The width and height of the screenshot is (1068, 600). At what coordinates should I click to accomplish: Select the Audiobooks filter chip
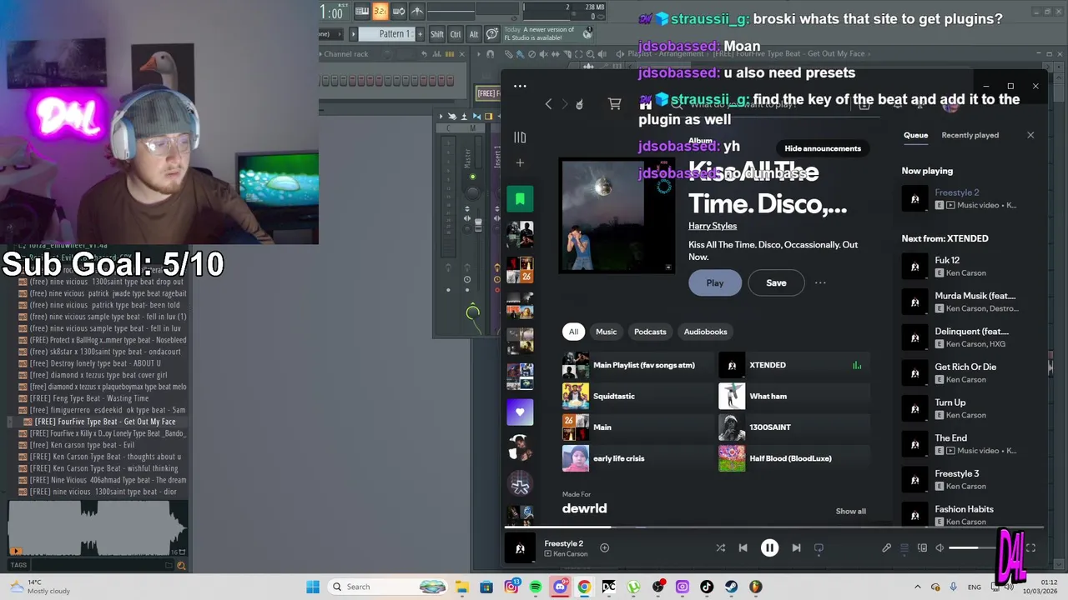(x=705, y=332)
